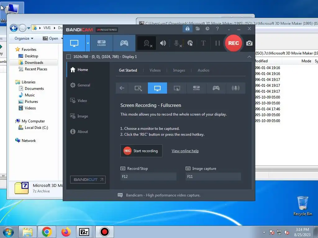This screenshot has height=238, width=318.
Task: Open the output folder icon in title bar
Action: (198, 29)
